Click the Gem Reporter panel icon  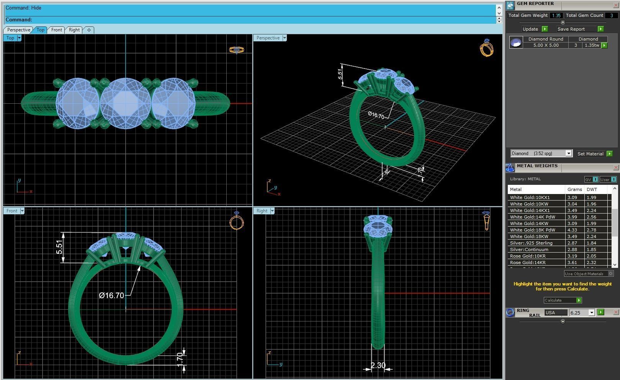point(510,5)
